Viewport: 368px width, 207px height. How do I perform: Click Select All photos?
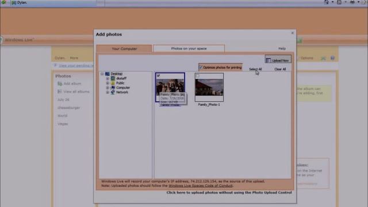point(255,69)
